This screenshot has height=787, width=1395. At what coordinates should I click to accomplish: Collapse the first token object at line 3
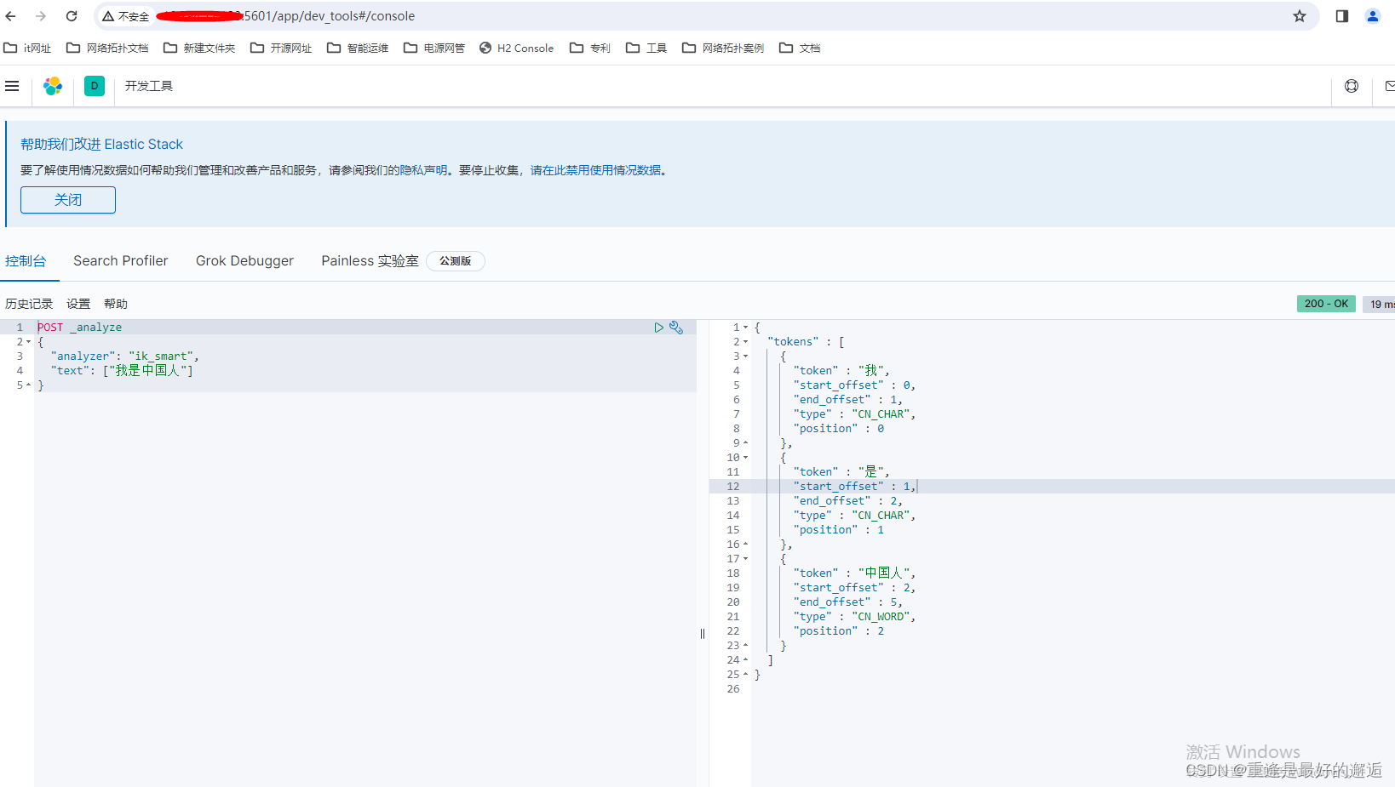744,356
